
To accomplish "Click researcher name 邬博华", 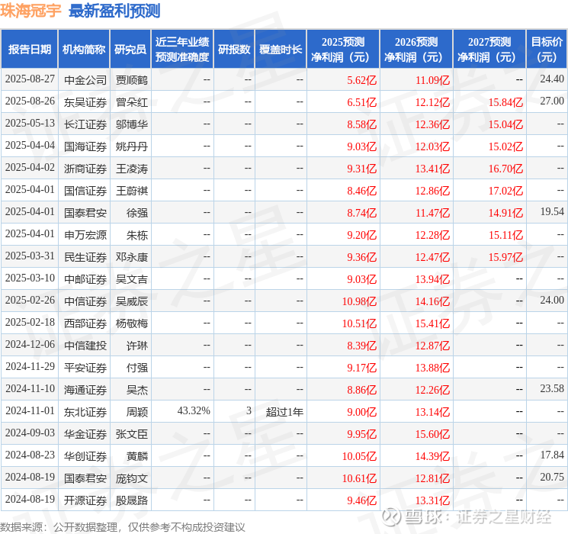I will tap(132, 124).
